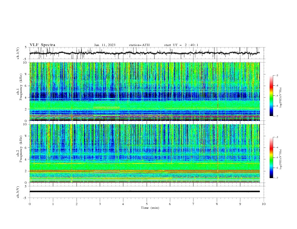Click the log(PSD) label of ch.1 colorbar

[281, 98]
